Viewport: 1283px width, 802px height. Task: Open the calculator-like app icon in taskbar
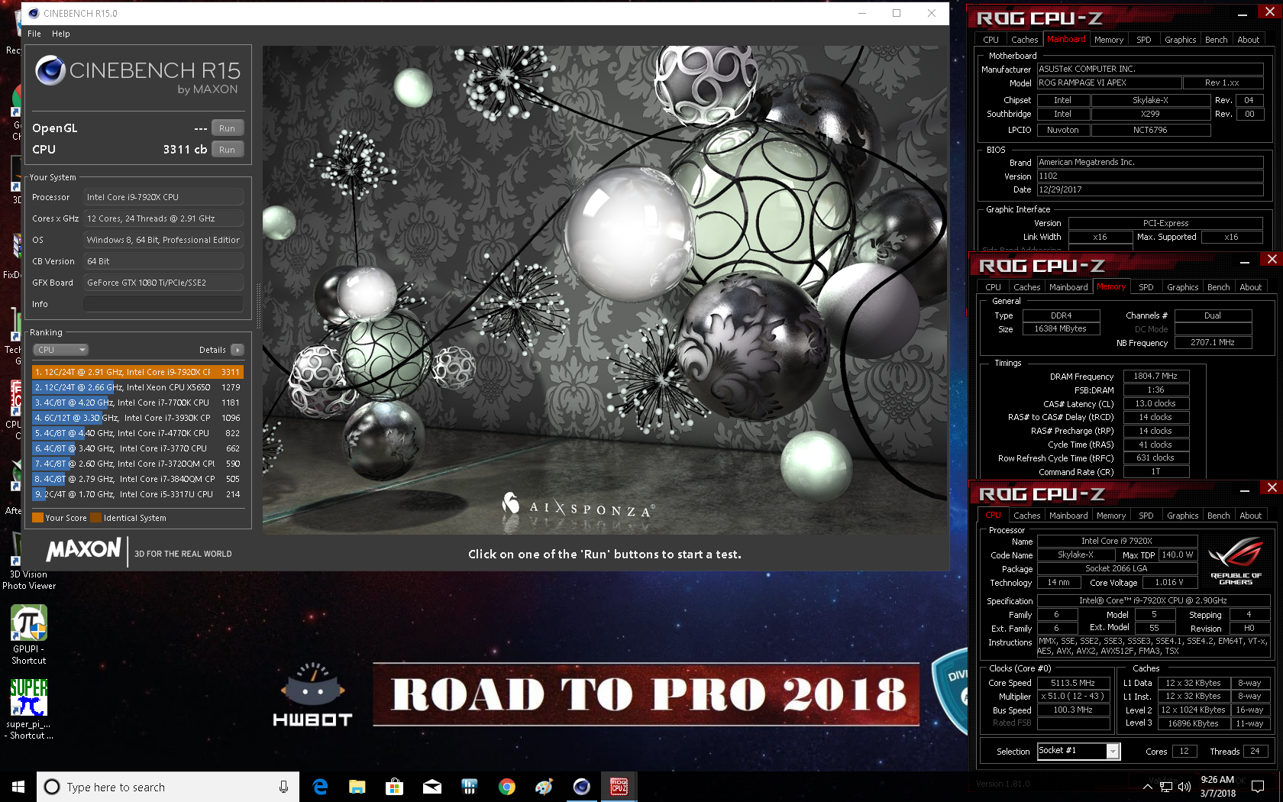(470, 787)
